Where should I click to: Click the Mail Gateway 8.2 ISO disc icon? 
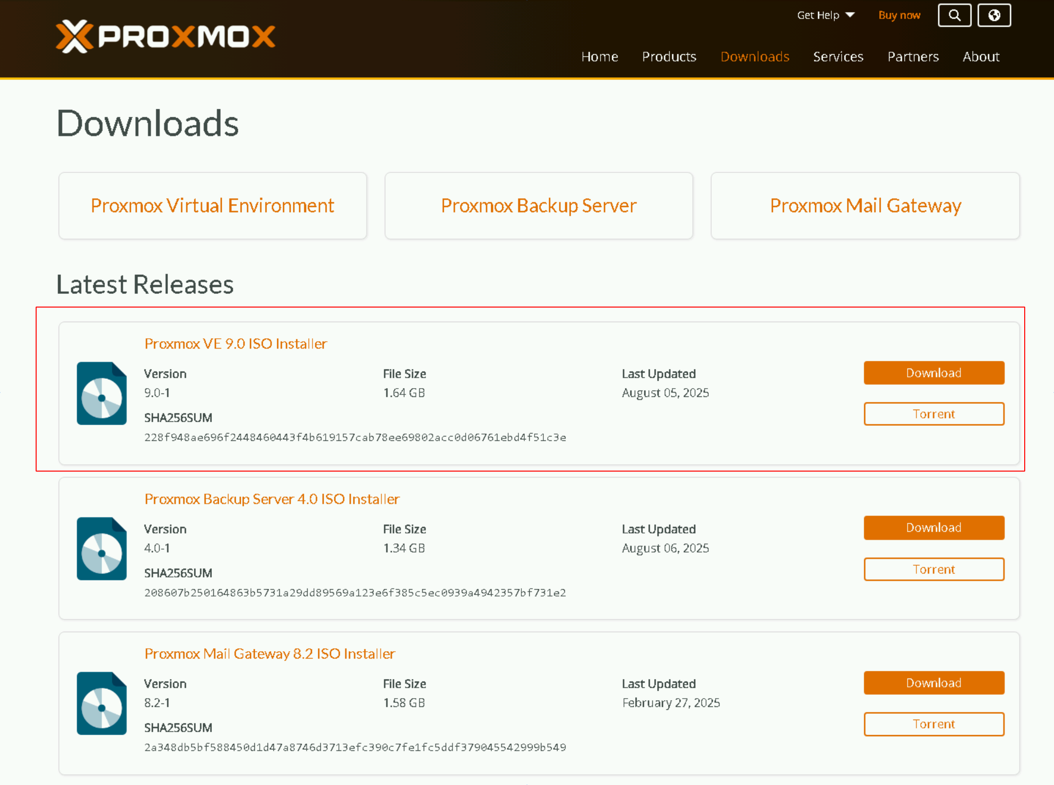tap(102, 703)
